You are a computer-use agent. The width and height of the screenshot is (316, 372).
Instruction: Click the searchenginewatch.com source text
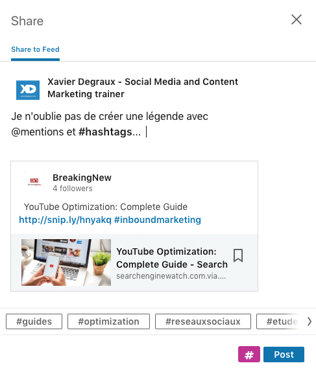[171, 276]
